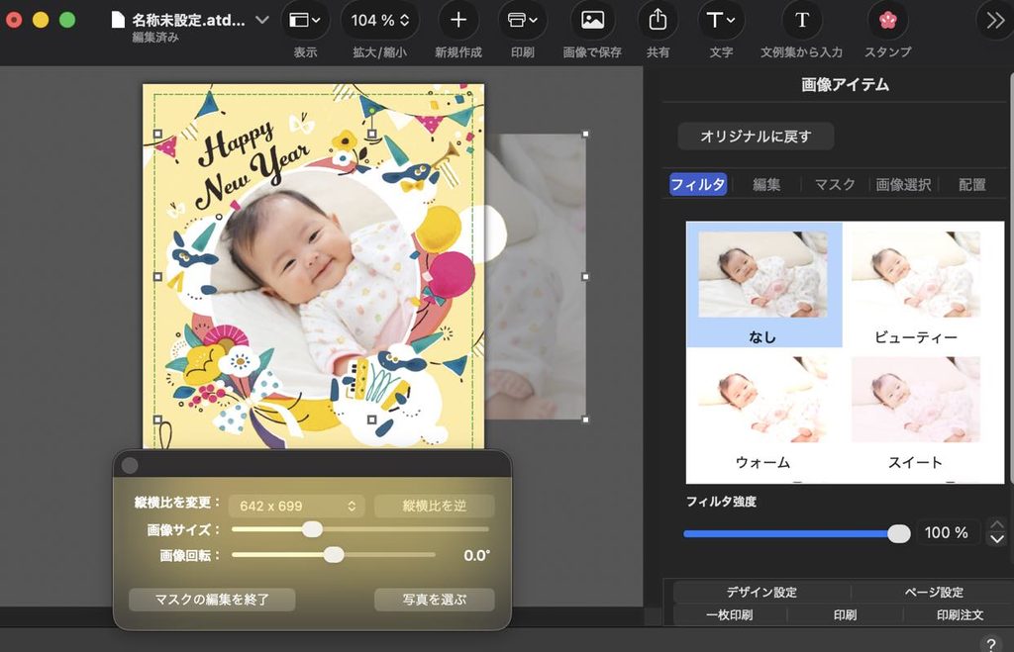Click the help question mark icon
1014x652 pixels.
coord(990,644)
